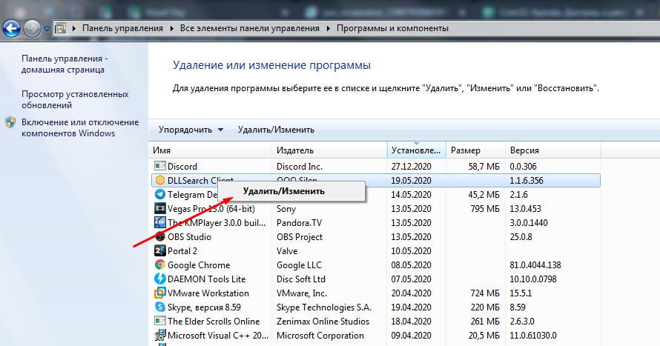Screen dimensions: 660x346
Task: Click the Skype icon in list
Action: [x=160, y=307]
